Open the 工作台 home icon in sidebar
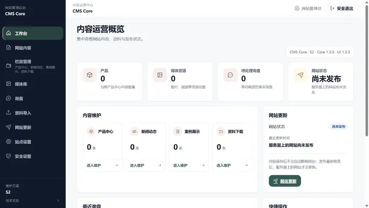 click(9, 33)
